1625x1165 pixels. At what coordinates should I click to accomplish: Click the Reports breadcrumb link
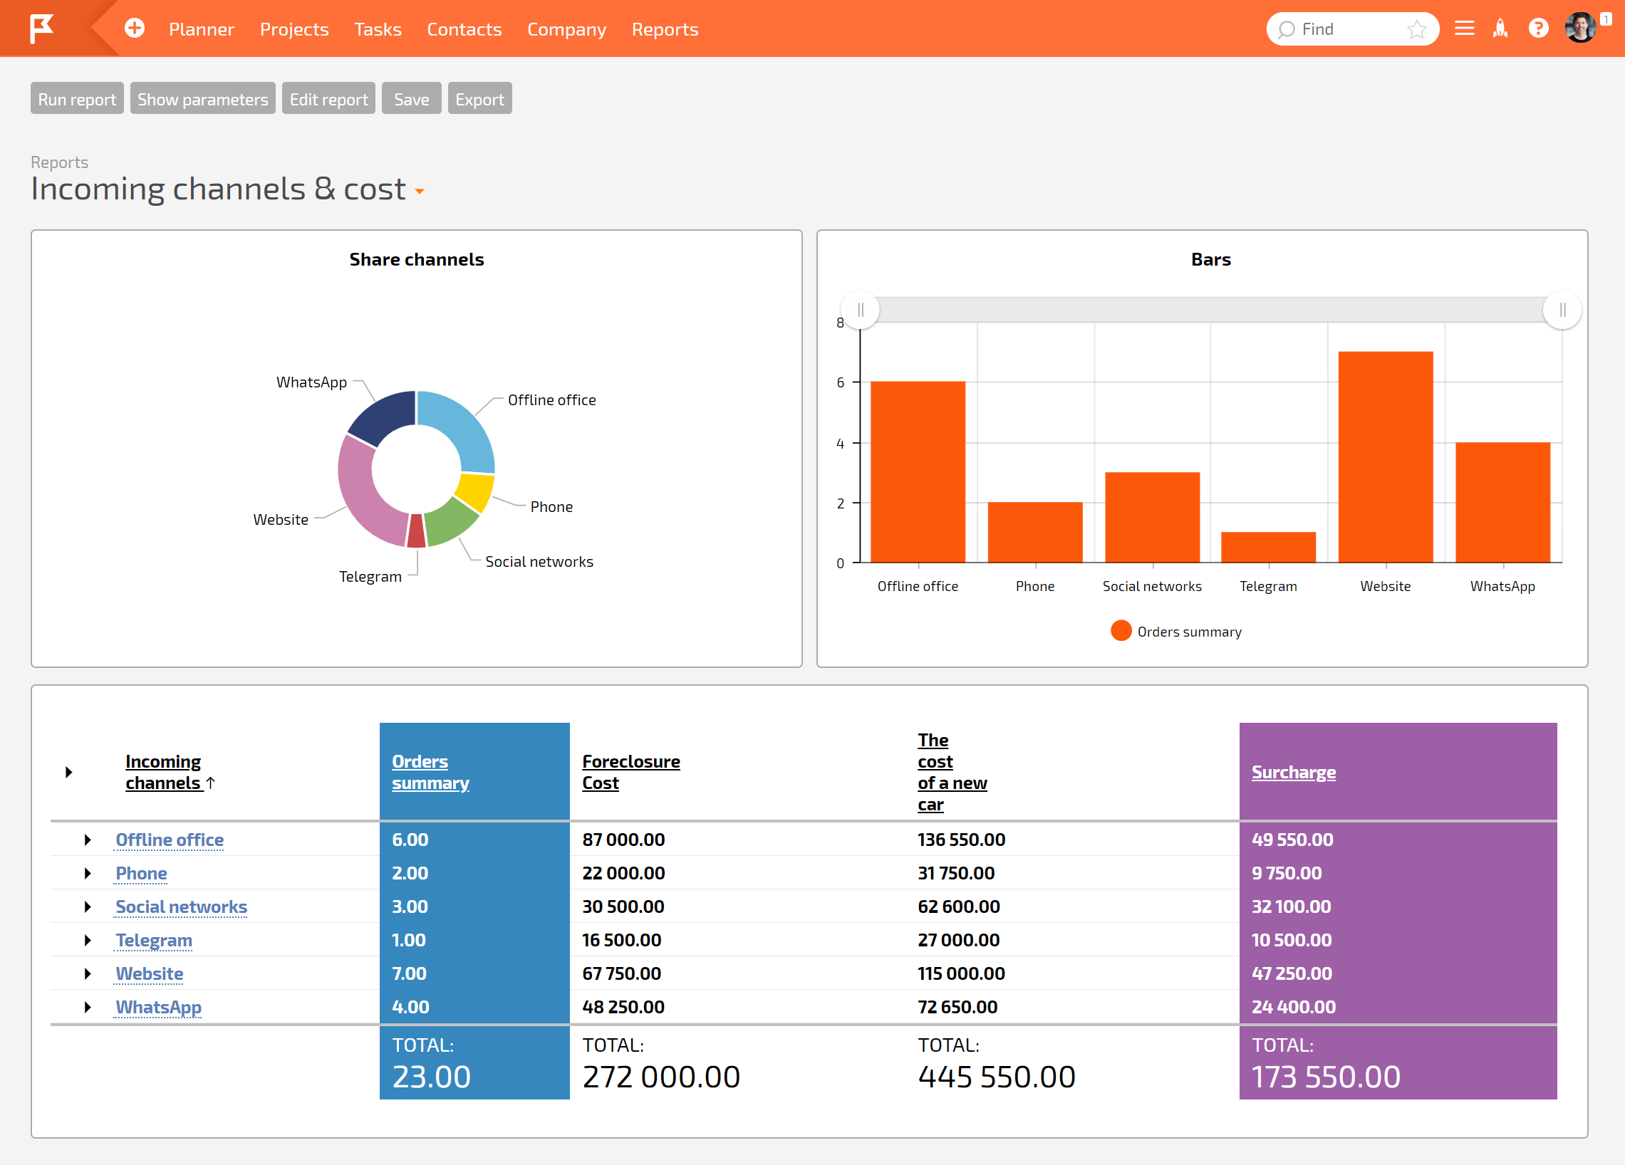click(x=59, y=162)
